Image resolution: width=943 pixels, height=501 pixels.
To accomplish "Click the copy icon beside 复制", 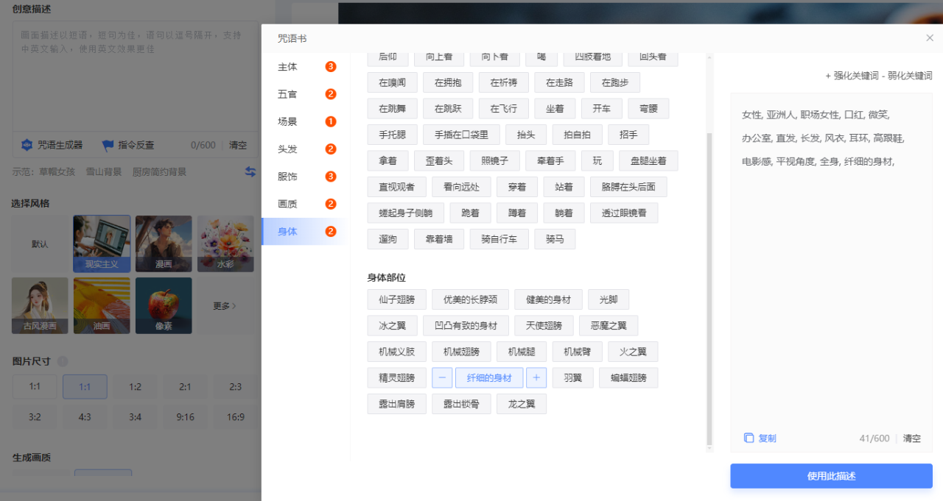I will 749,438.
